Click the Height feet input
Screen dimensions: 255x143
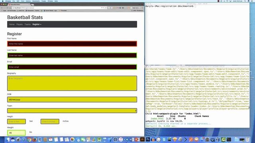point(16,122)
